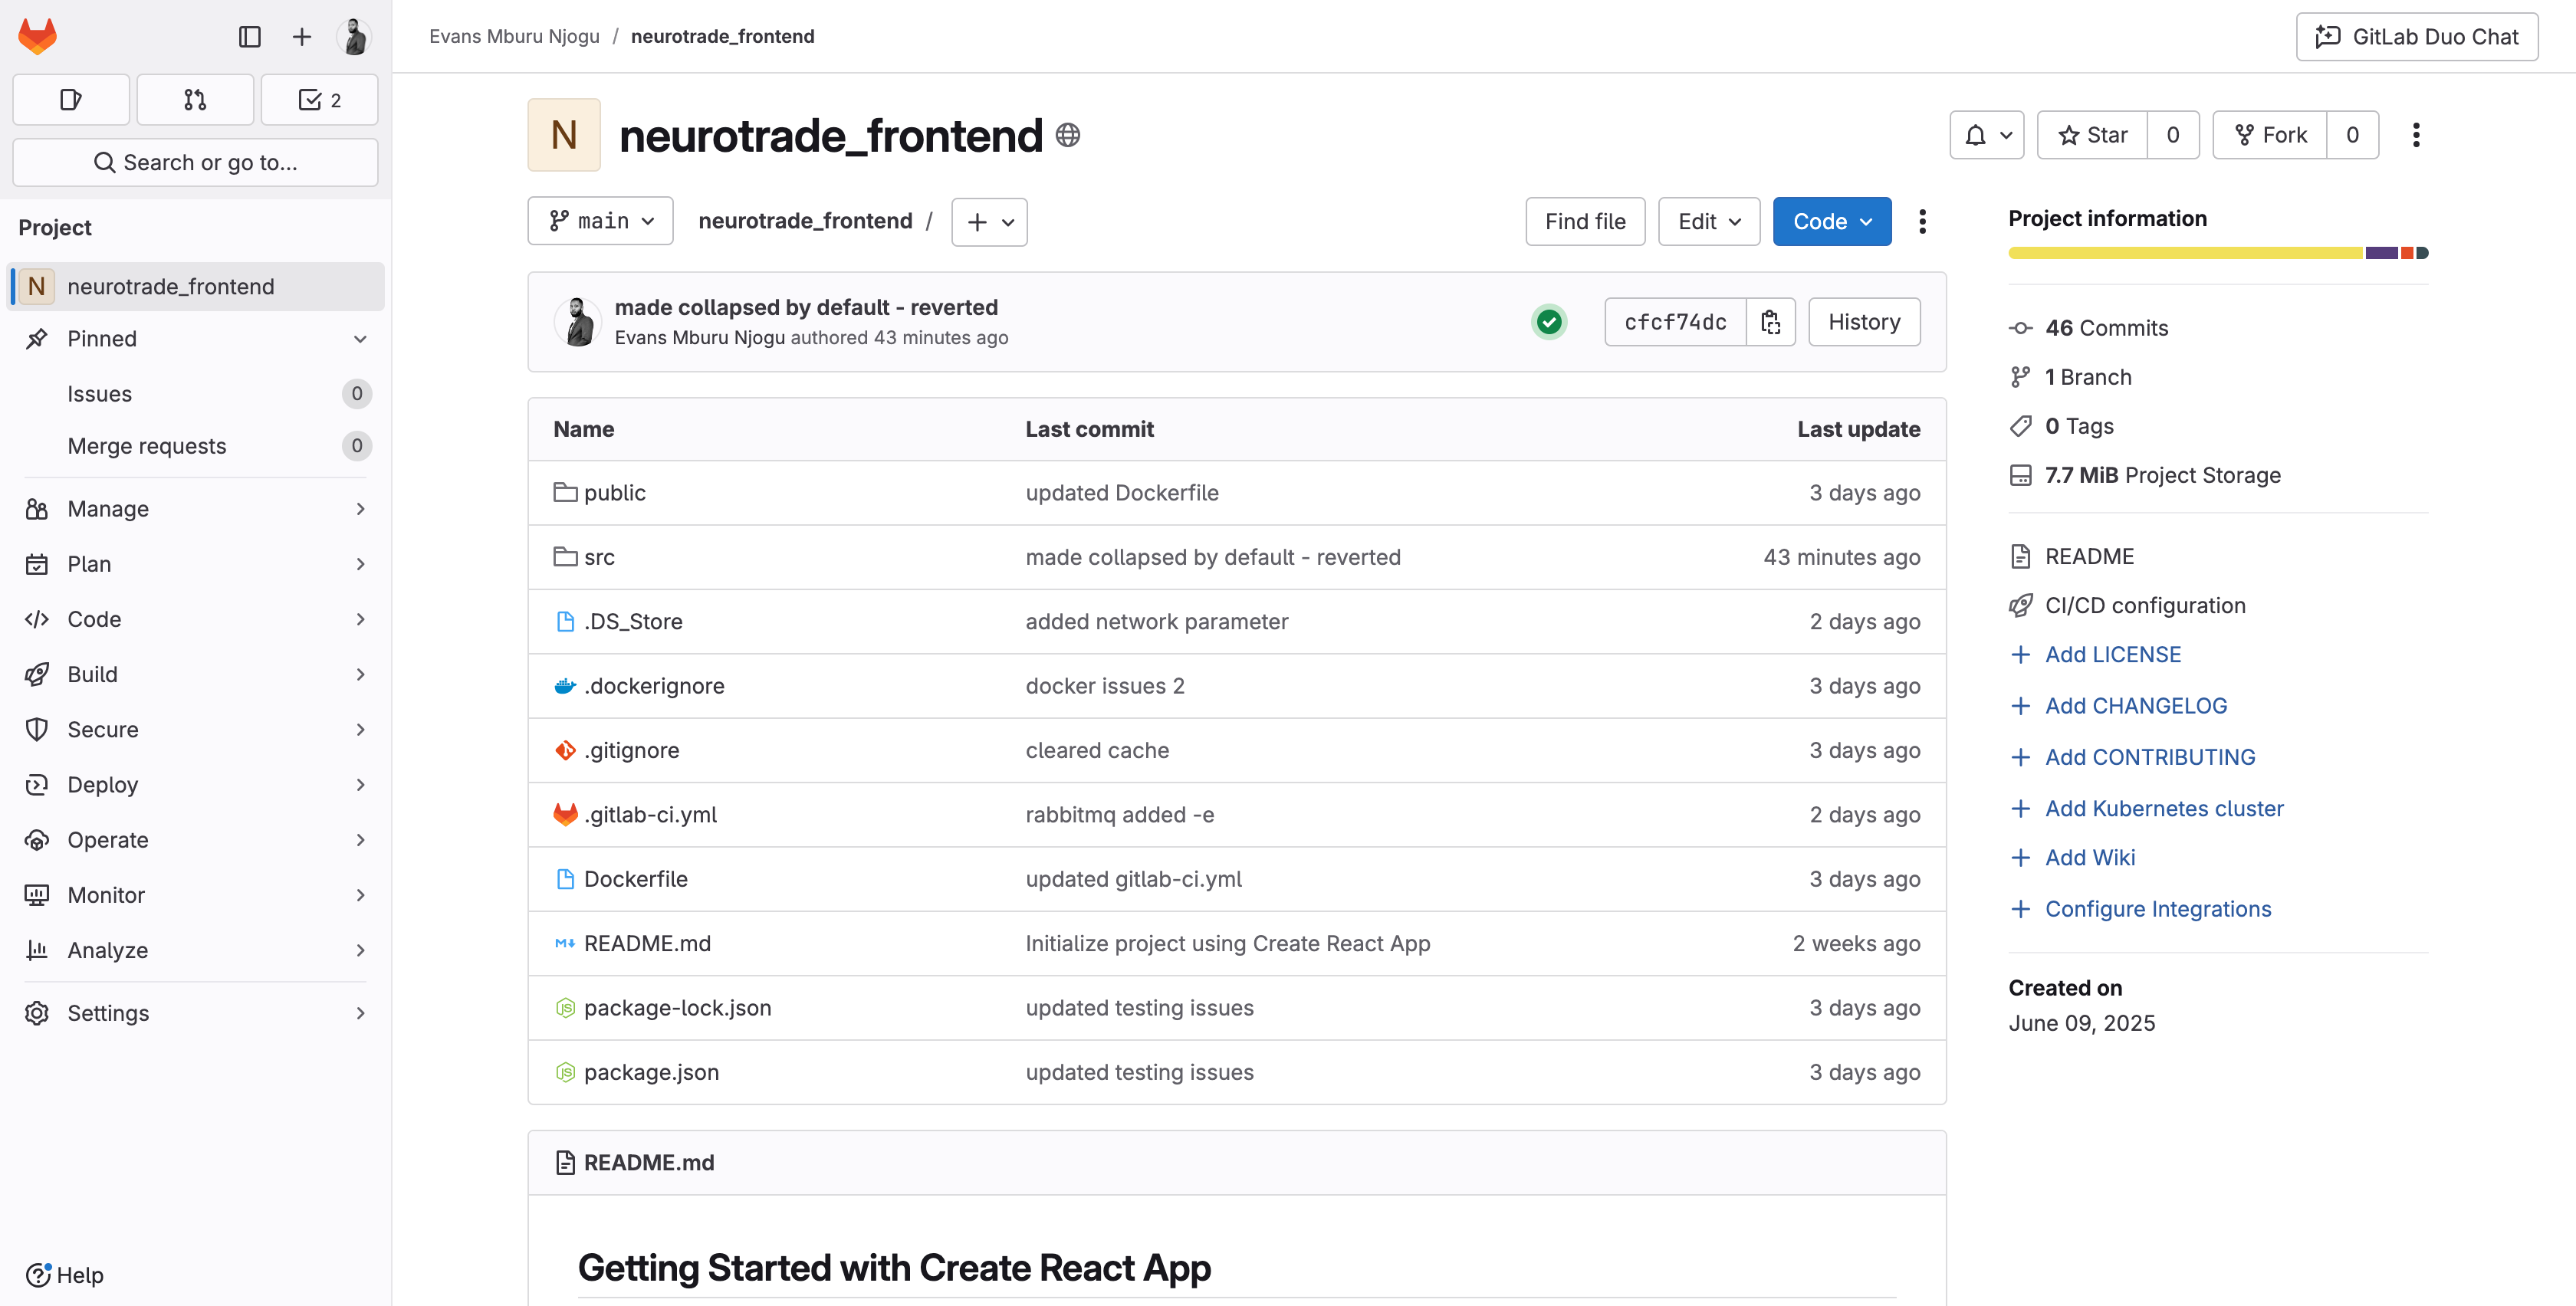
Task: Open the merge requests shortcut icon
Action: coord(195,99)
